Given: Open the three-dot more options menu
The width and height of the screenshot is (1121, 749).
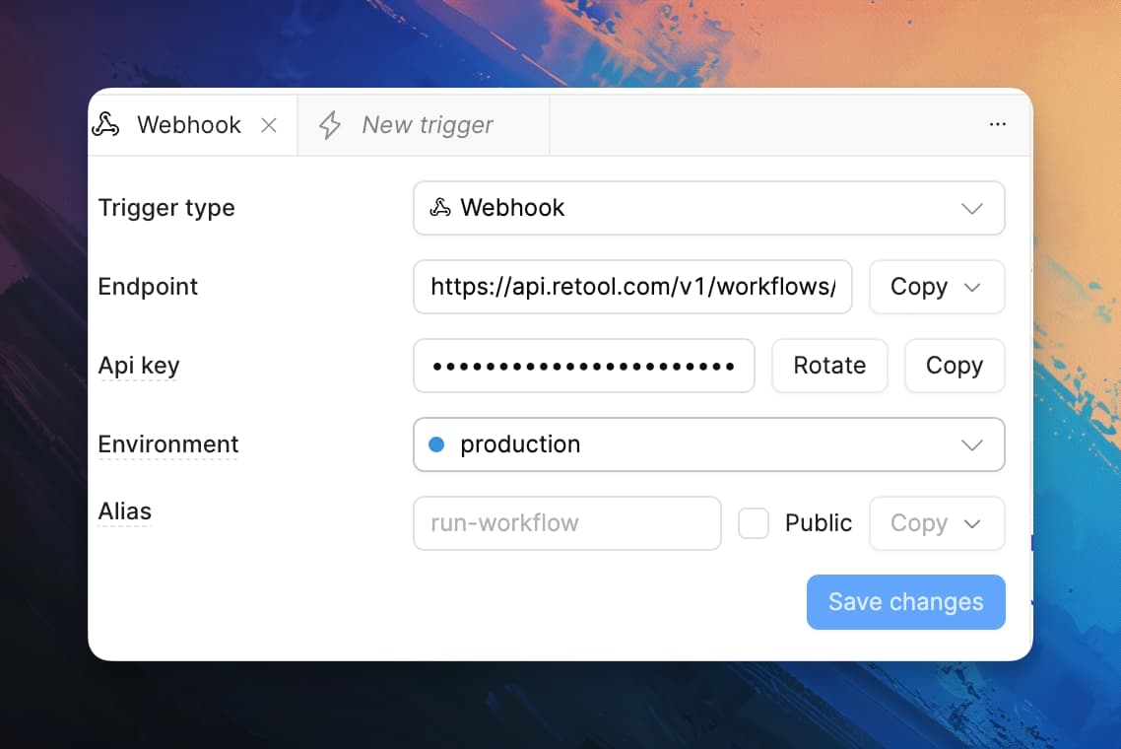Looking at the screenshot, I should click(x=997, y=124).
